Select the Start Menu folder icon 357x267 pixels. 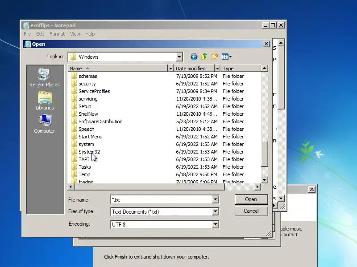[74, 137]
